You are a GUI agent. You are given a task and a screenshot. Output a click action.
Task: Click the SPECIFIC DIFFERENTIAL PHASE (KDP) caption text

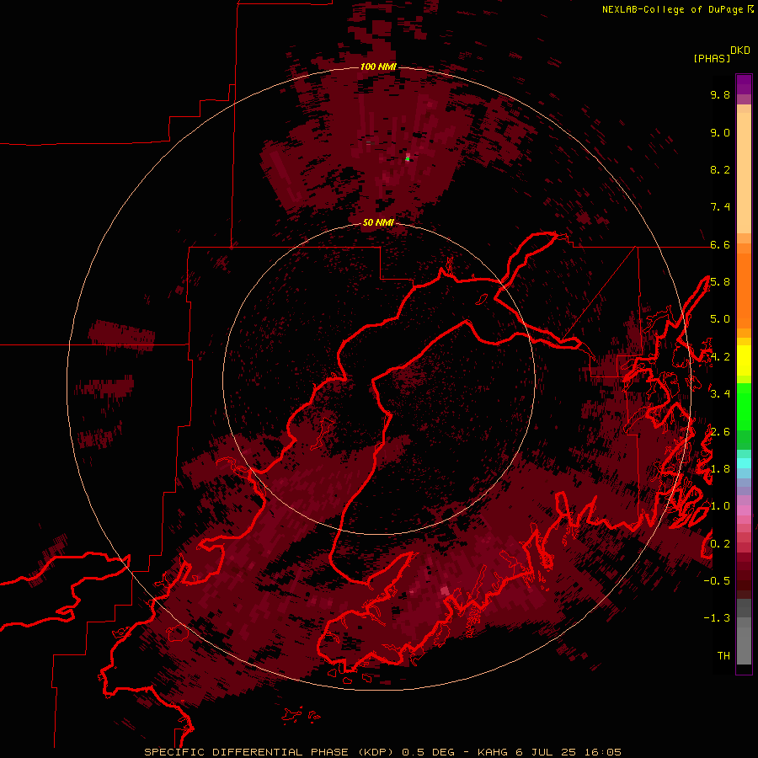pyautogui.click(x=270, y=752)
